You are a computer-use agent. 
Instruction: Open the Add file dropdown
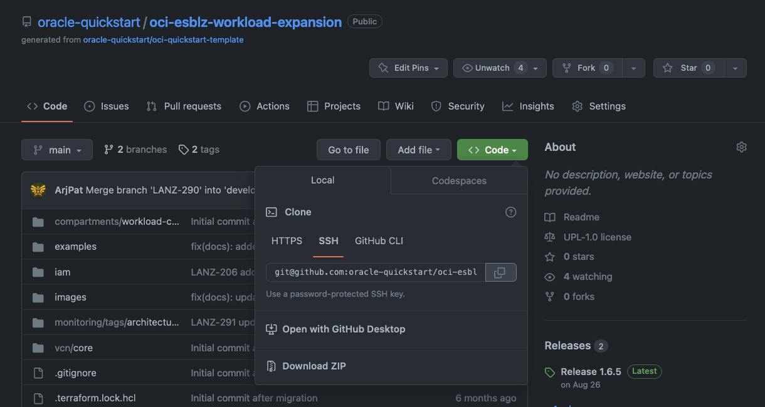click(418, 149)
